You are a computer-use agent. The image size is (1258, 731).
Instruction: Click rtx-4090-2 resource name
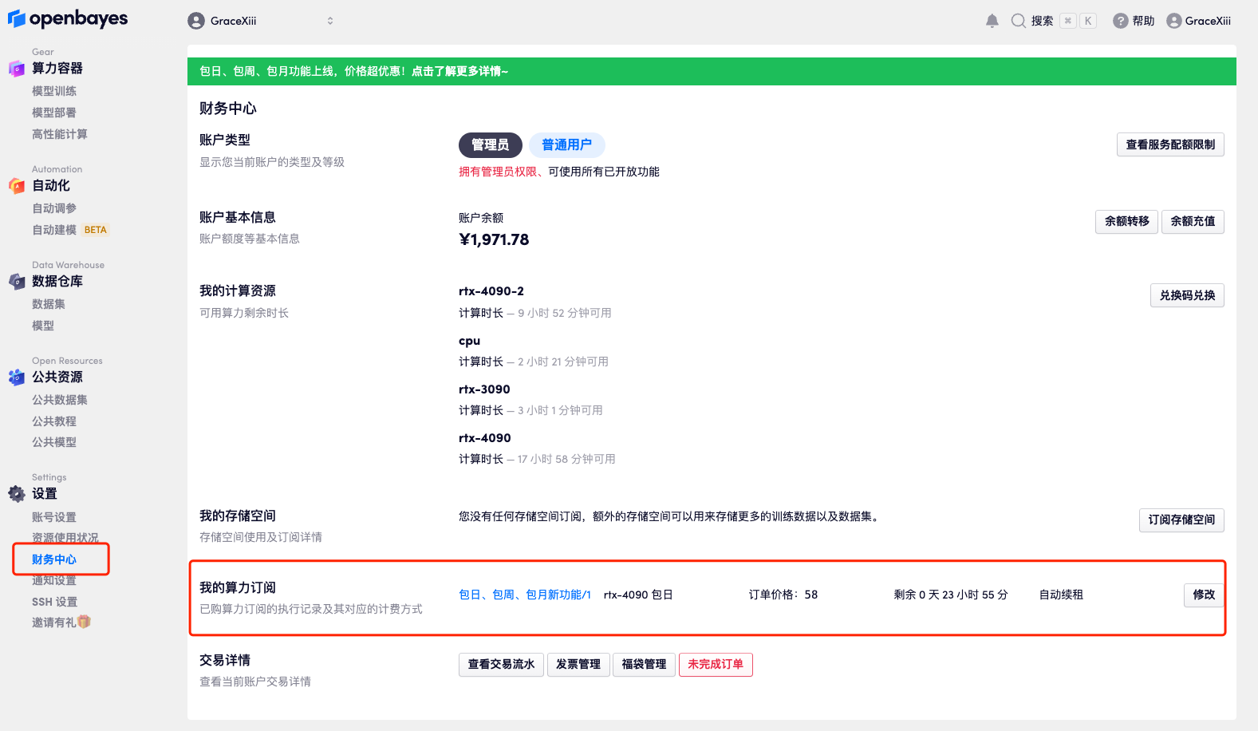click(x=491, y=291)
